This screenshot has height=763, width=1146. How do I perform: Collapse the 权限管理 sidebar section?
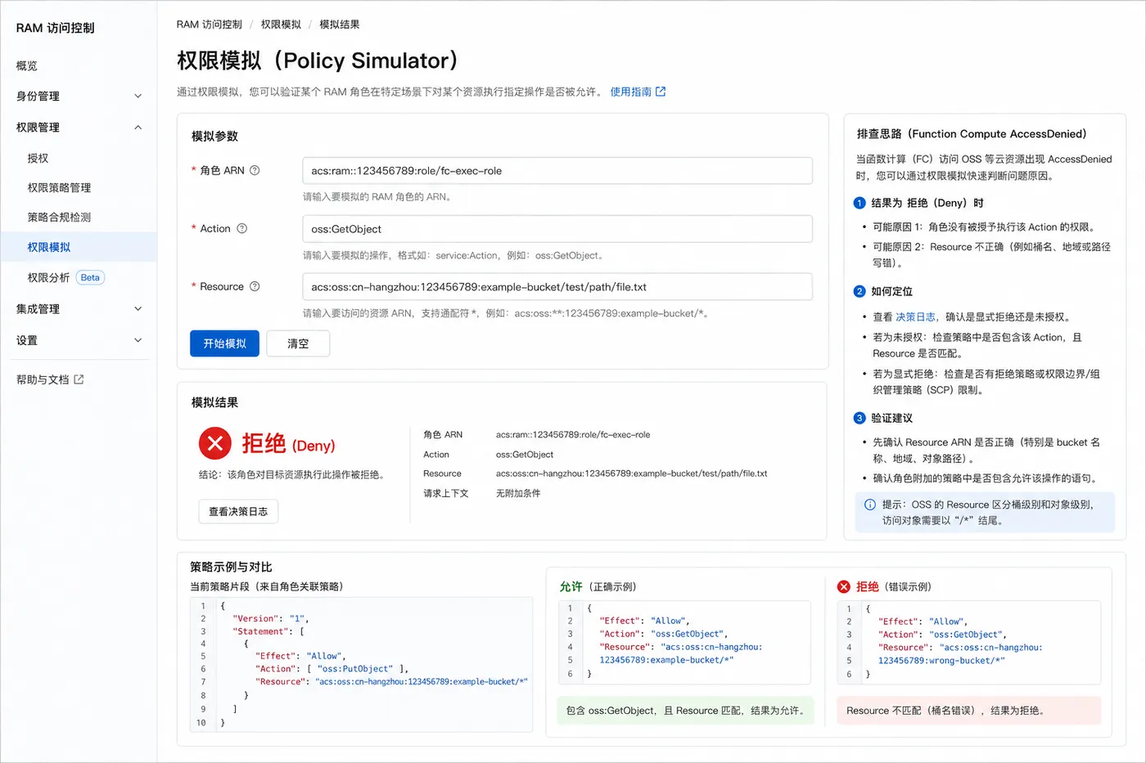click(x=79, y=127)
